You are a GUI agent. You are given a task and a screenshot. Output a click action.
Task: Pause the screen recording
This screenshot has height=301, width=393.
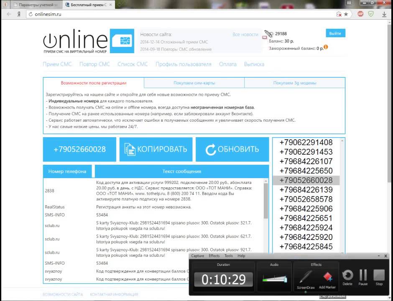click(x=363, y=277)
